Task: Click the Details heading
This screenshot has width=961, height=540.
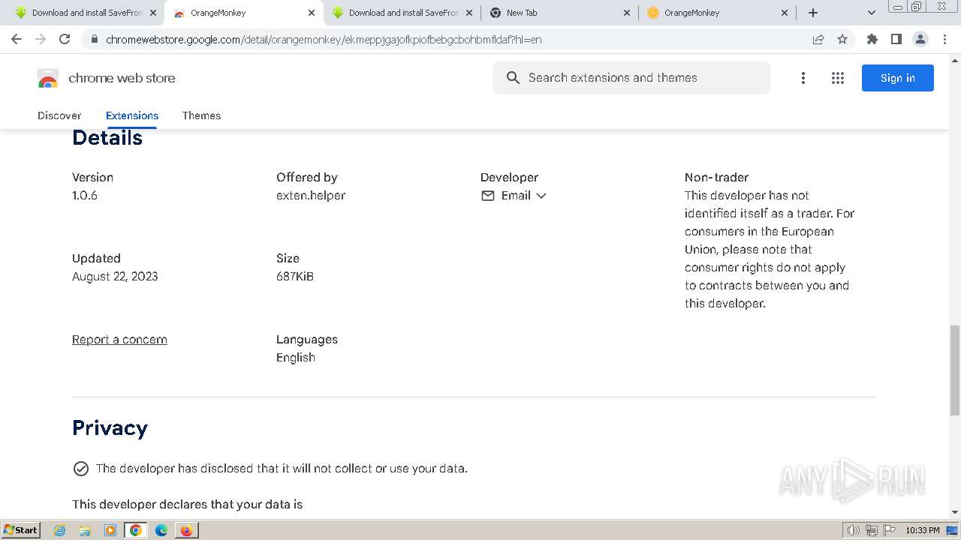Action: 107,138
